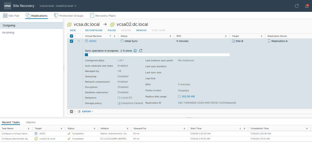Click the global refresh icon in header

click(297, 6)
